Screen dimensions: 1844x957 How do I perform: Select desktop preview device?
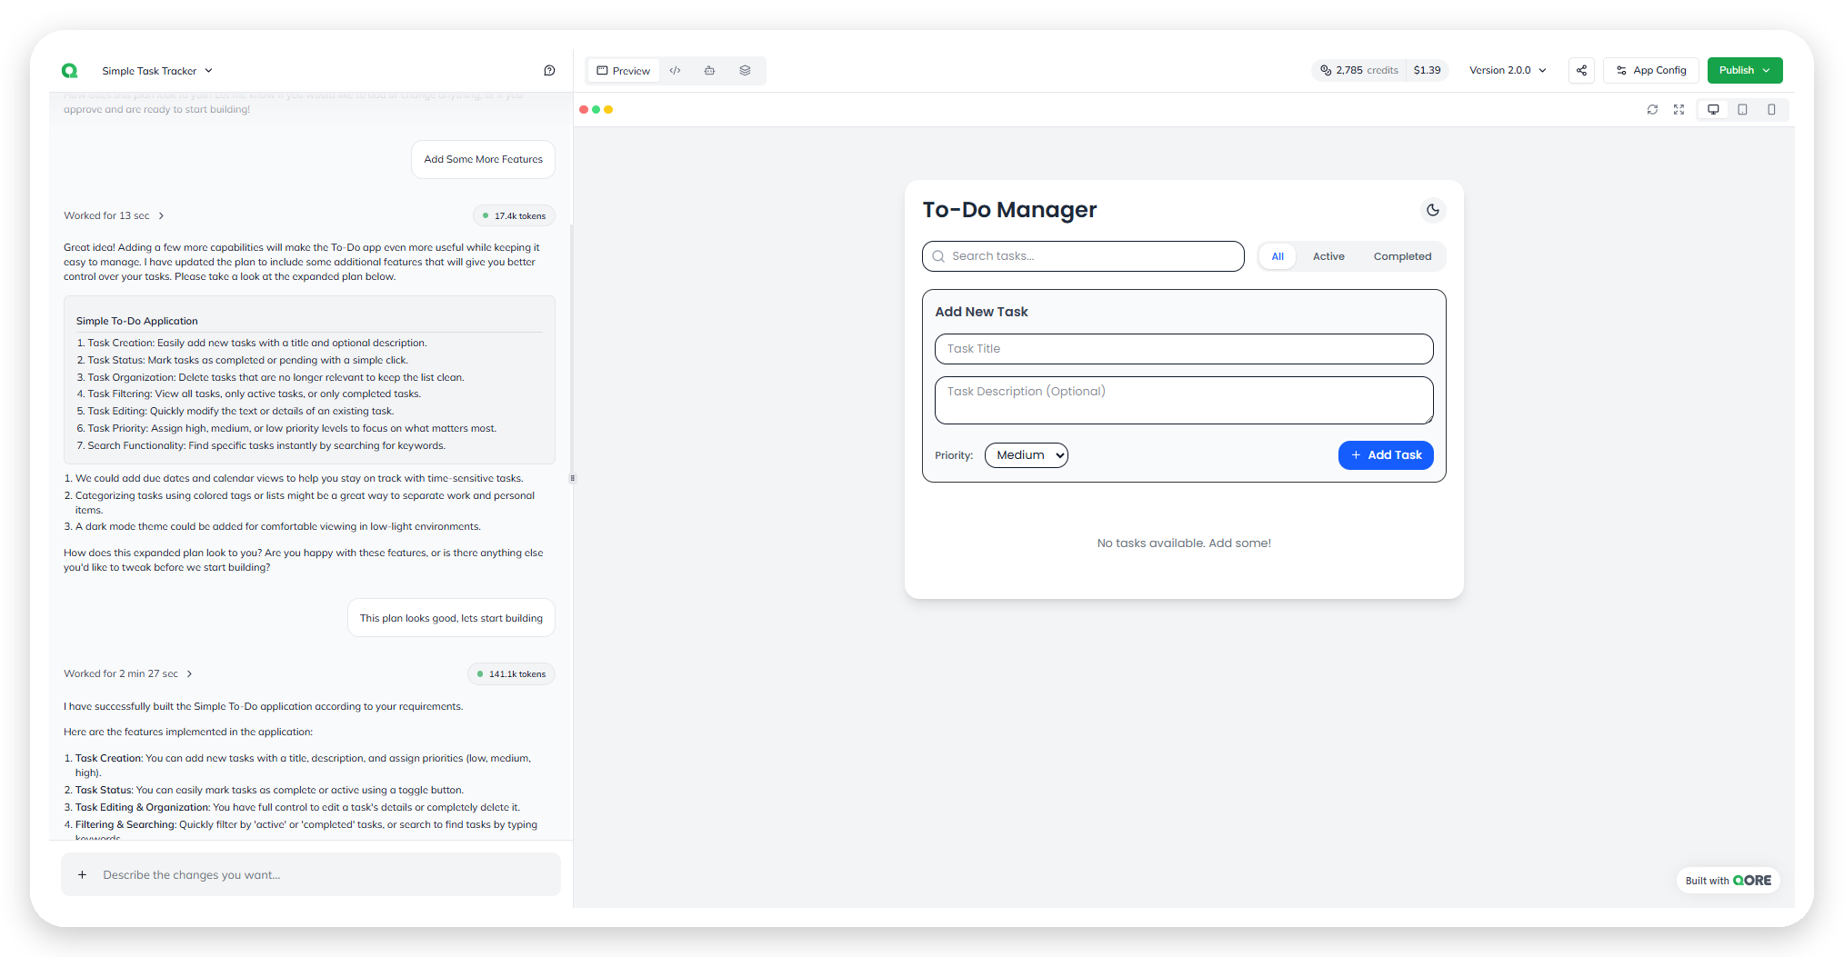[1713, 110]
